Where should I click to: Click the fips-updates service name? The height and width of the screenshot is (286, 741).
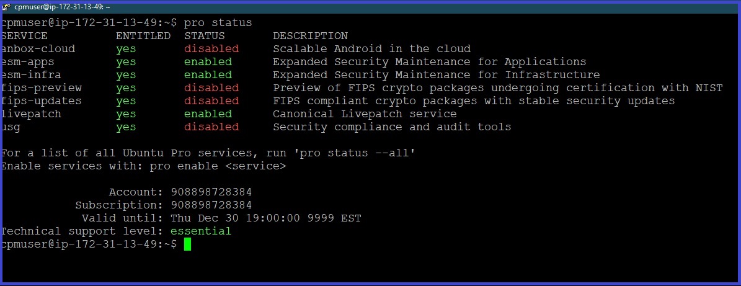[42, 101]
